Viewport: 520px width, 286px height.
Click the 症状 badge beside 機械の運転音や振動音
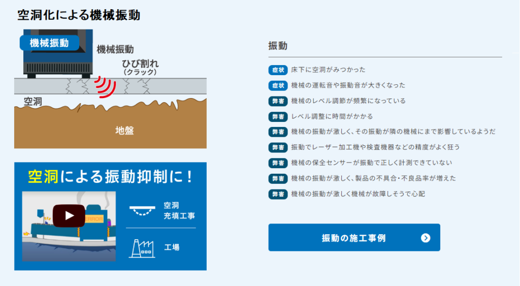pyautogui.click(x=278, y=85)
